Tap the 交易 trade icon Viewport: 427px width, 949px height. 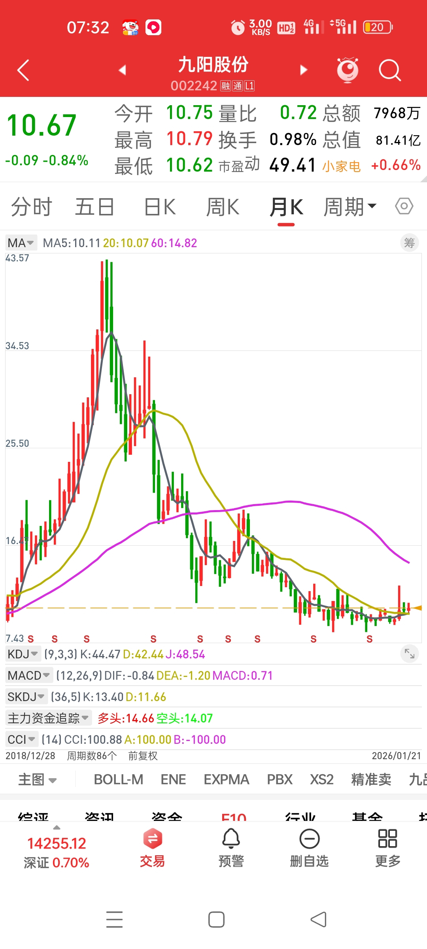pos(152,849)
